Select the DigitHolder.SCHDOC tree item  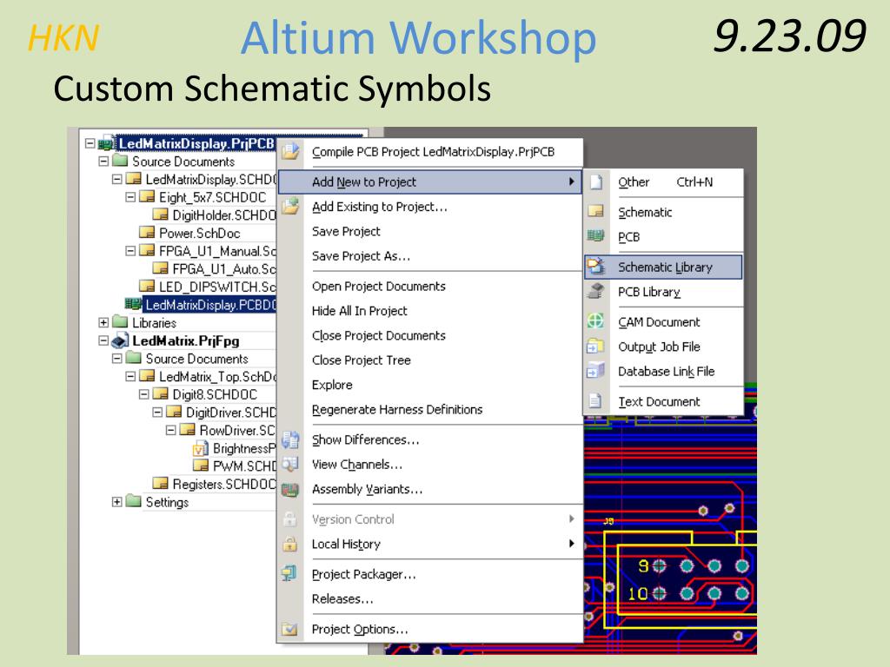point(223,215)
